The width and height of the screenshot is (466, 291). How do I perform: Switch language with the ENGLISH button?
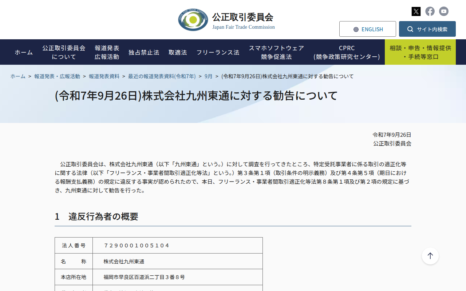coord(368,29)
